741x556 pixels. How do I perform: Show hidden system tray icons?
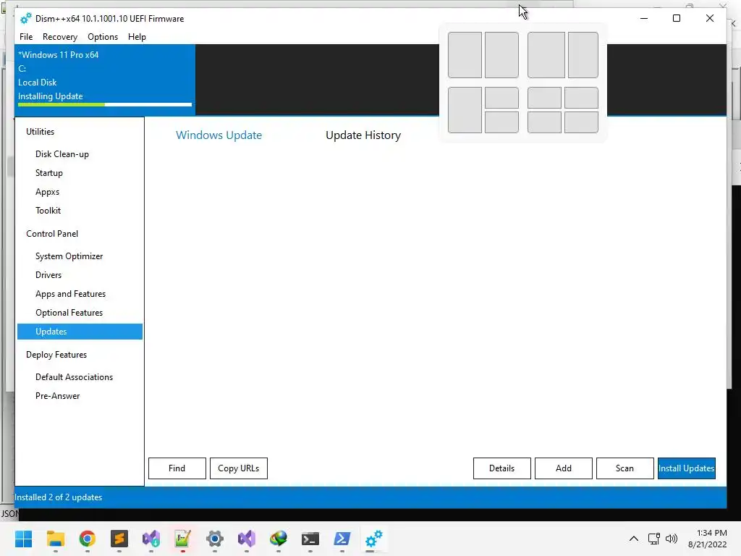pos(634,539)
